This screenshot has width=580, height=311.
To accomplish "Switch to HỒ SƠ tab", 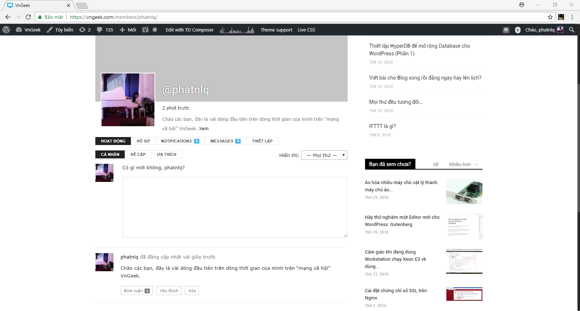I will click(143, 141).
